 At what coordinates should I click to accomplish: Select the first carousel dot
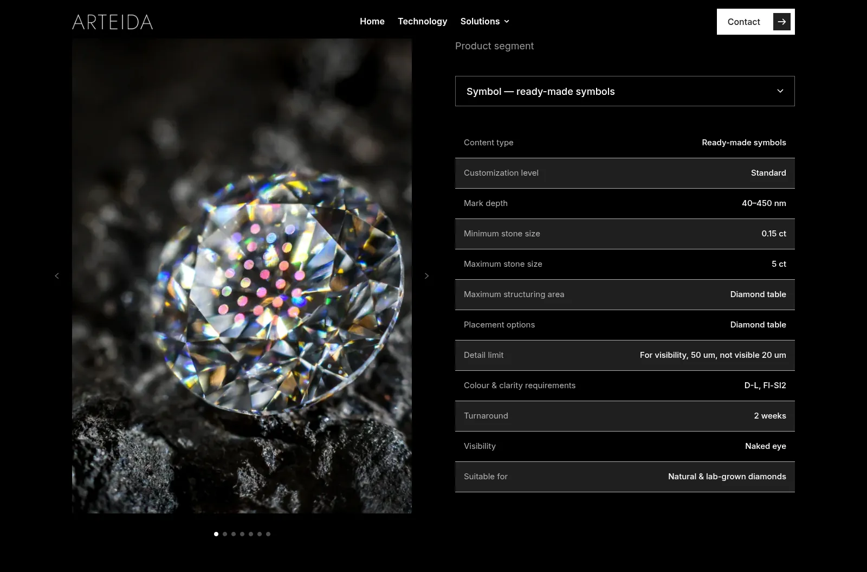click(x=216, y=534)
